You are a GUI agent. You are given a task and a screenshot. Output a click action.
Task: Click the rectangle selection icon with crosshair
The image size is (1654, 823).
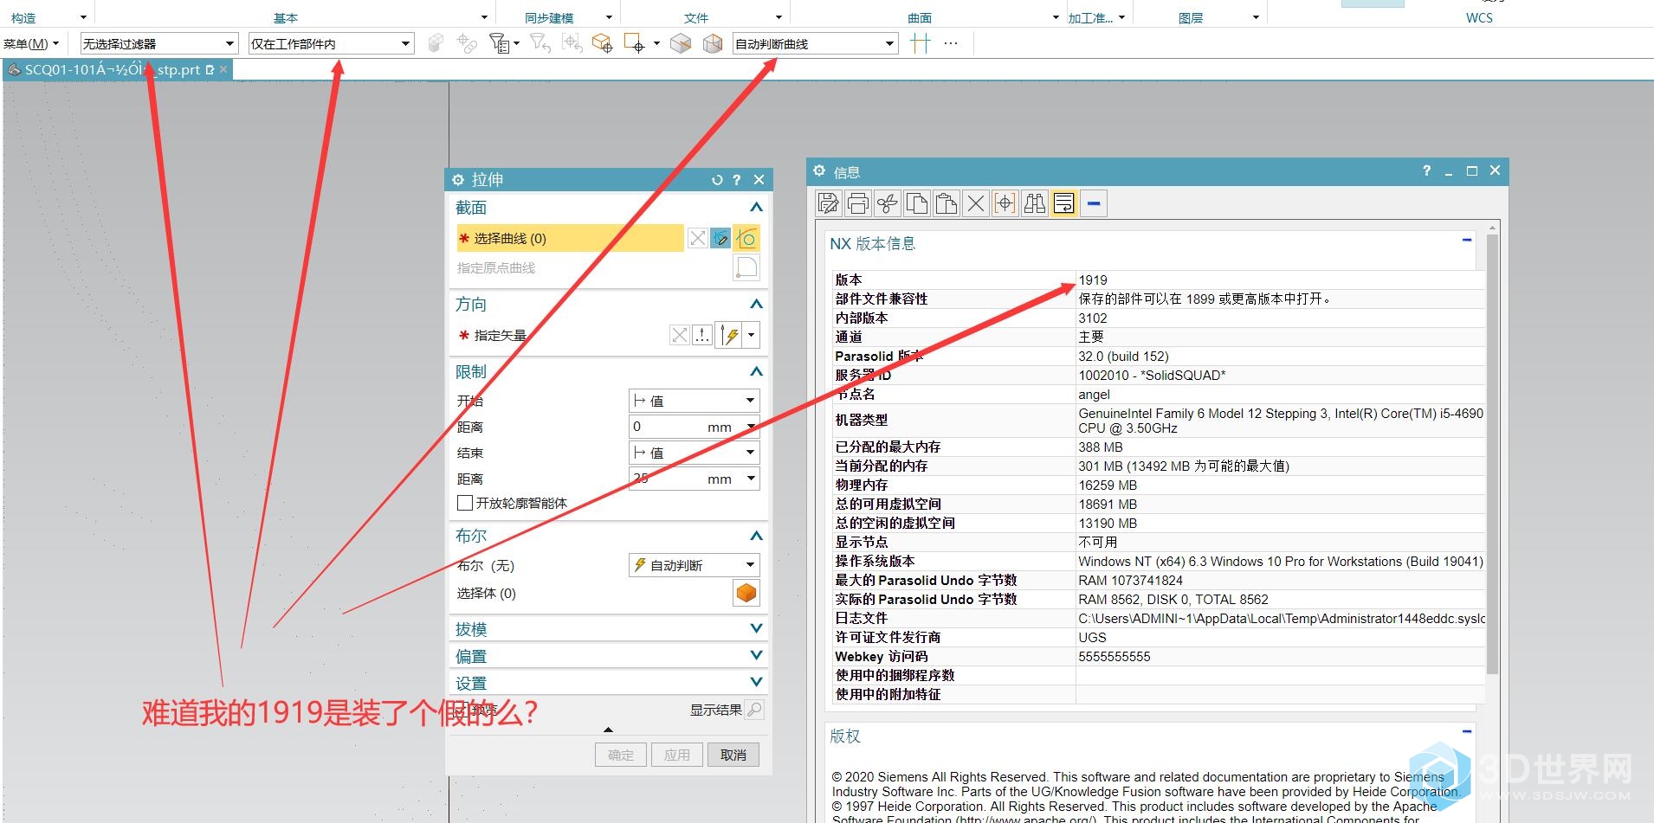(x=635, y=43)
